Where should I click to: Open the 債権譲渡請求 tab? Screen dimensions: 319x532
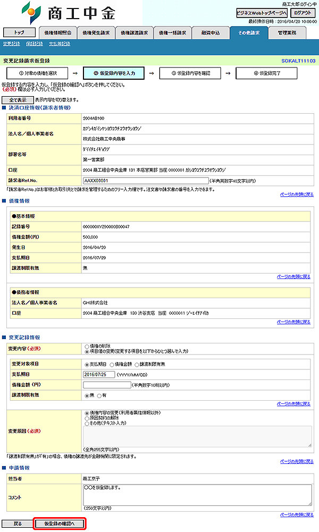135,33
